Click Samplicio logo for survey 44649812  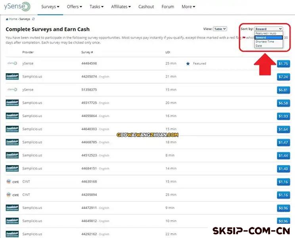12,221
